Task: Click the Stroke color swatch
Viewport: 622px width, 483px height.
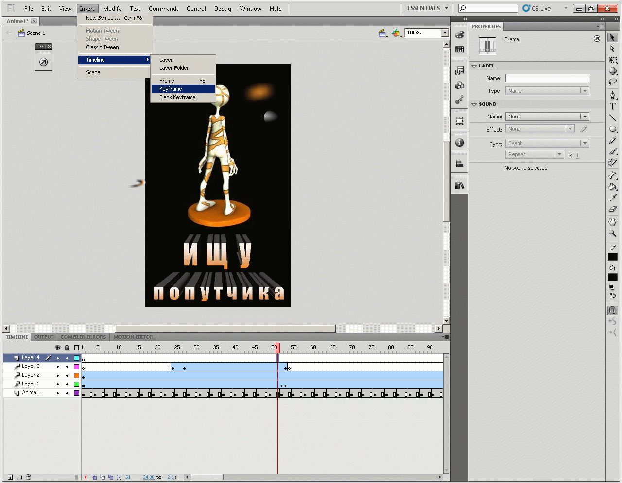Action: [x=613, y=257]
